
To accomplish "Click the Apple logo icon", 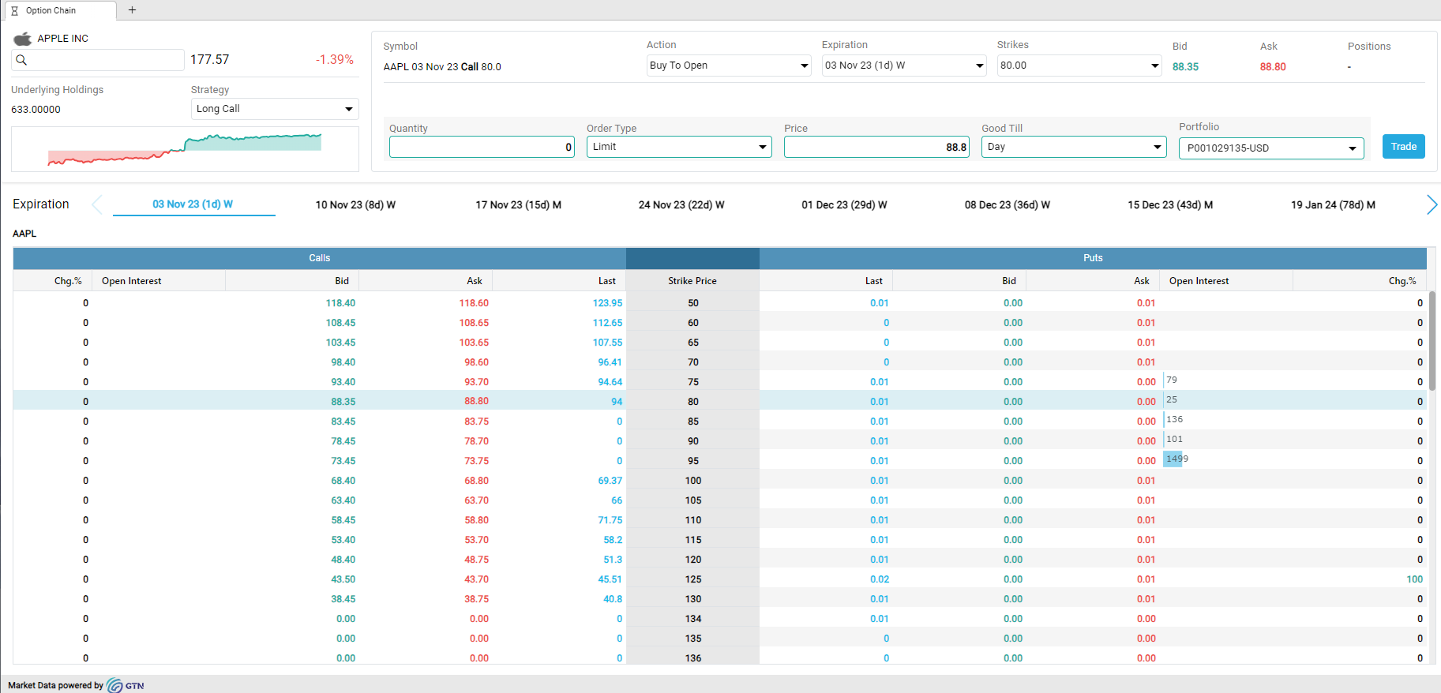I will 23,39.
